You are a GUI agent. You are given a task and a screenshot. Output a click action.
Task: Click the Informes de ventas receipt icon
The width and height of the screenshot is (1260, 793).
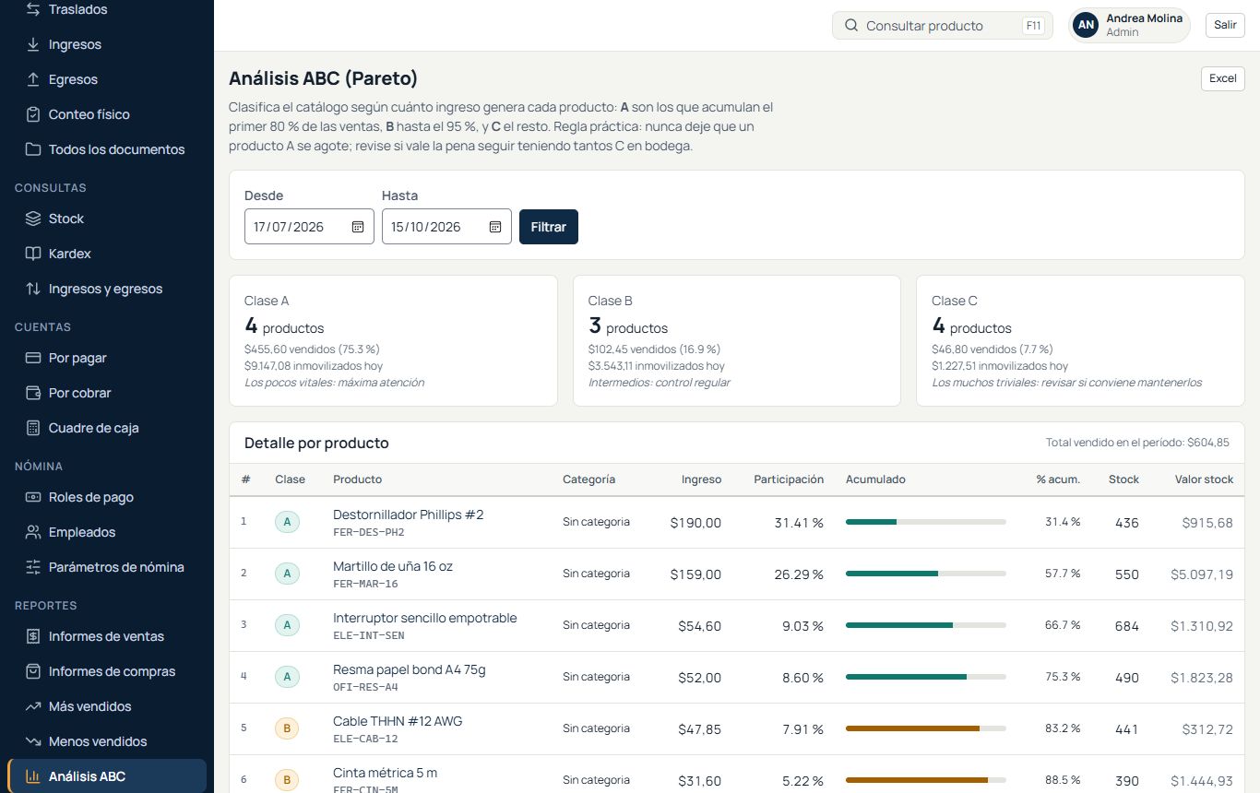tap(33, 636)
